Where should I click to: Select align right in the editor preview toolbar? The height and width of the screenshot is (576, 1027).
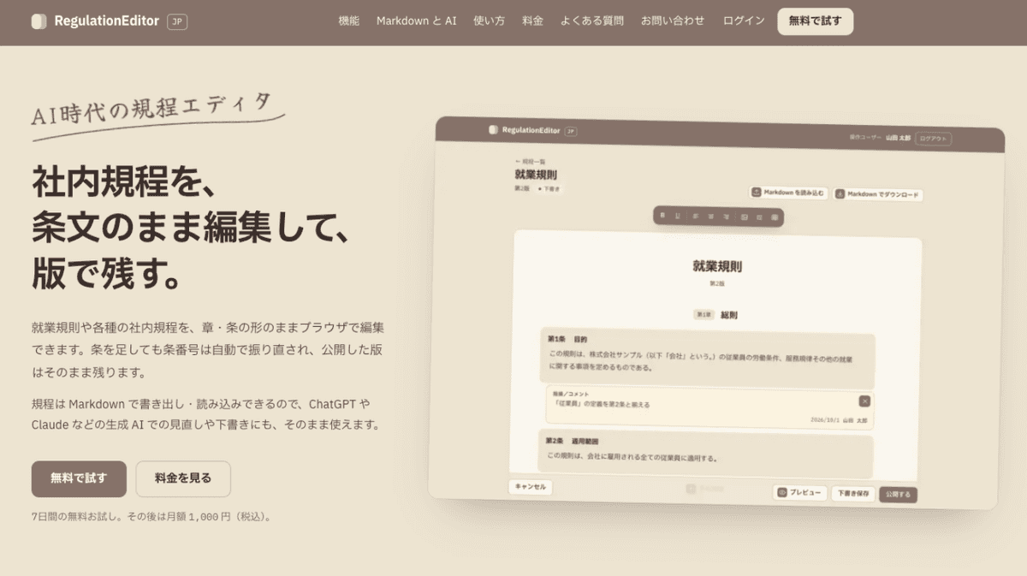click(x=726, y=217)
